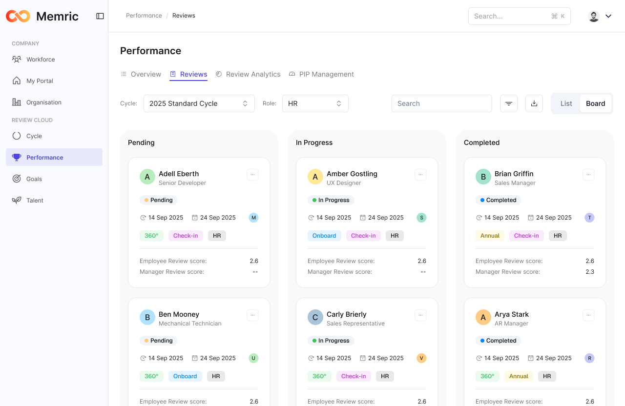Click Mechanical Technician job title text
The height and width of the screenshot is (406, 625).
pos(190,324)
